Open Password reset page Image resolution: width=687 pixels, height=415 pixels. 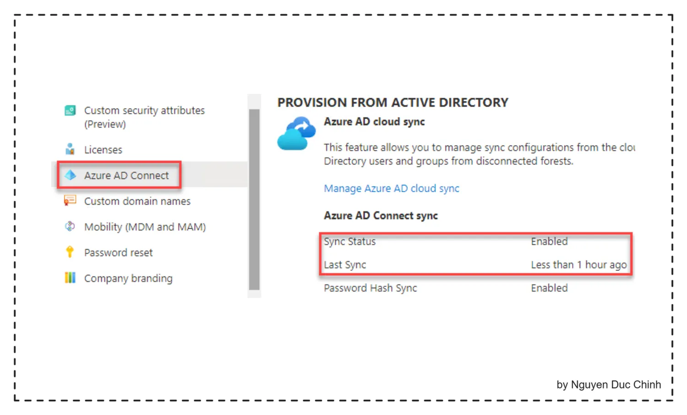coord(118,253)
